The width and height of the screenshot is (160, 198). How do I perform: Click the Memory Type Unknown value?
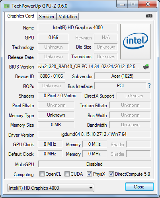click(56, 115)
